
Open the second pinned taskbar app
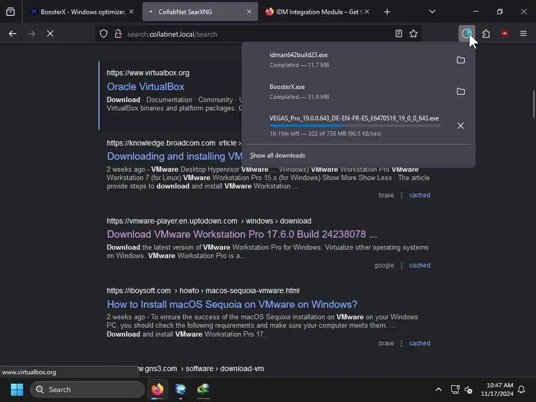pos(181,389)
